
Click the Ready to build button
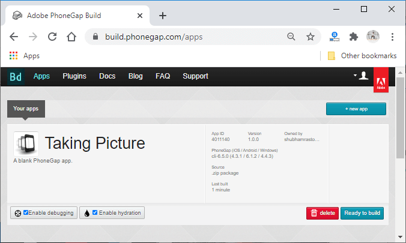(362, 213)
